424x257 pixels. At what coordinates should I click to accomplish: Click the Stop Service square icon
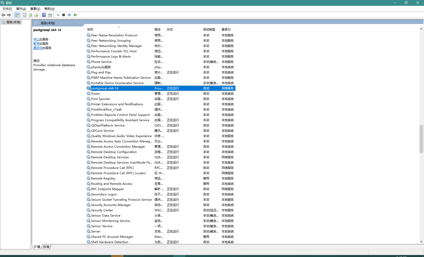pyautogui.click(x=64, y=15)
